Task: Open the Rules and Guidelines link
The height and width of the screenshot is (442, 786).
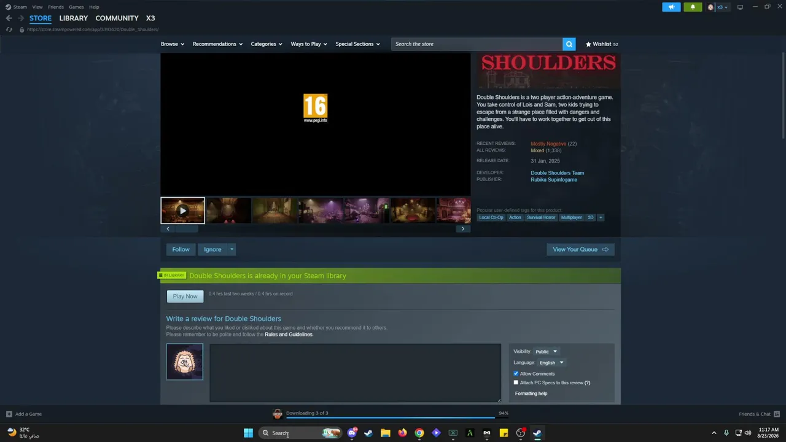Action: (289, 335)
